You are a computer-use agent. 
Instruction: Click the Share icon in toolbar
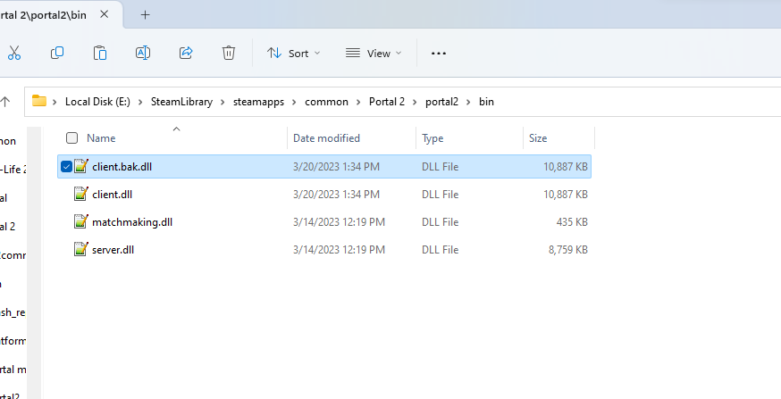point(186,53)
